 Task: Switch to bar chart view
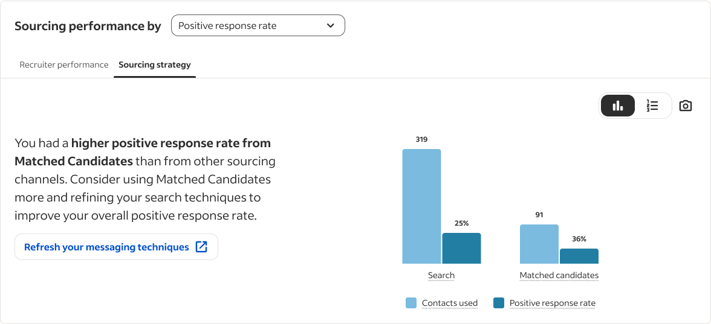point(618,106)
